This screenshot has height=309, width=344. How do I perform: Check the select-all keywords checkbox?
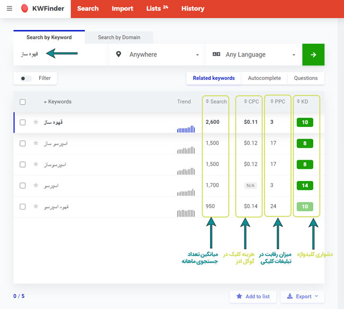(x=22, y=102)
